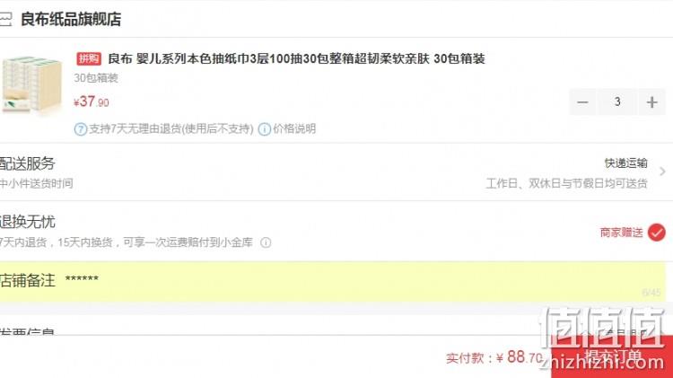Toggle the red 商家赠送 checkmark

656,233
